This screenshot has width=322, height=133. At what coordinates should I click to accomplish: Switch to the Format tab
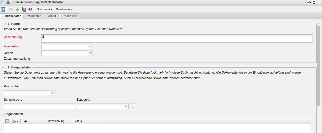pos(51,16)
